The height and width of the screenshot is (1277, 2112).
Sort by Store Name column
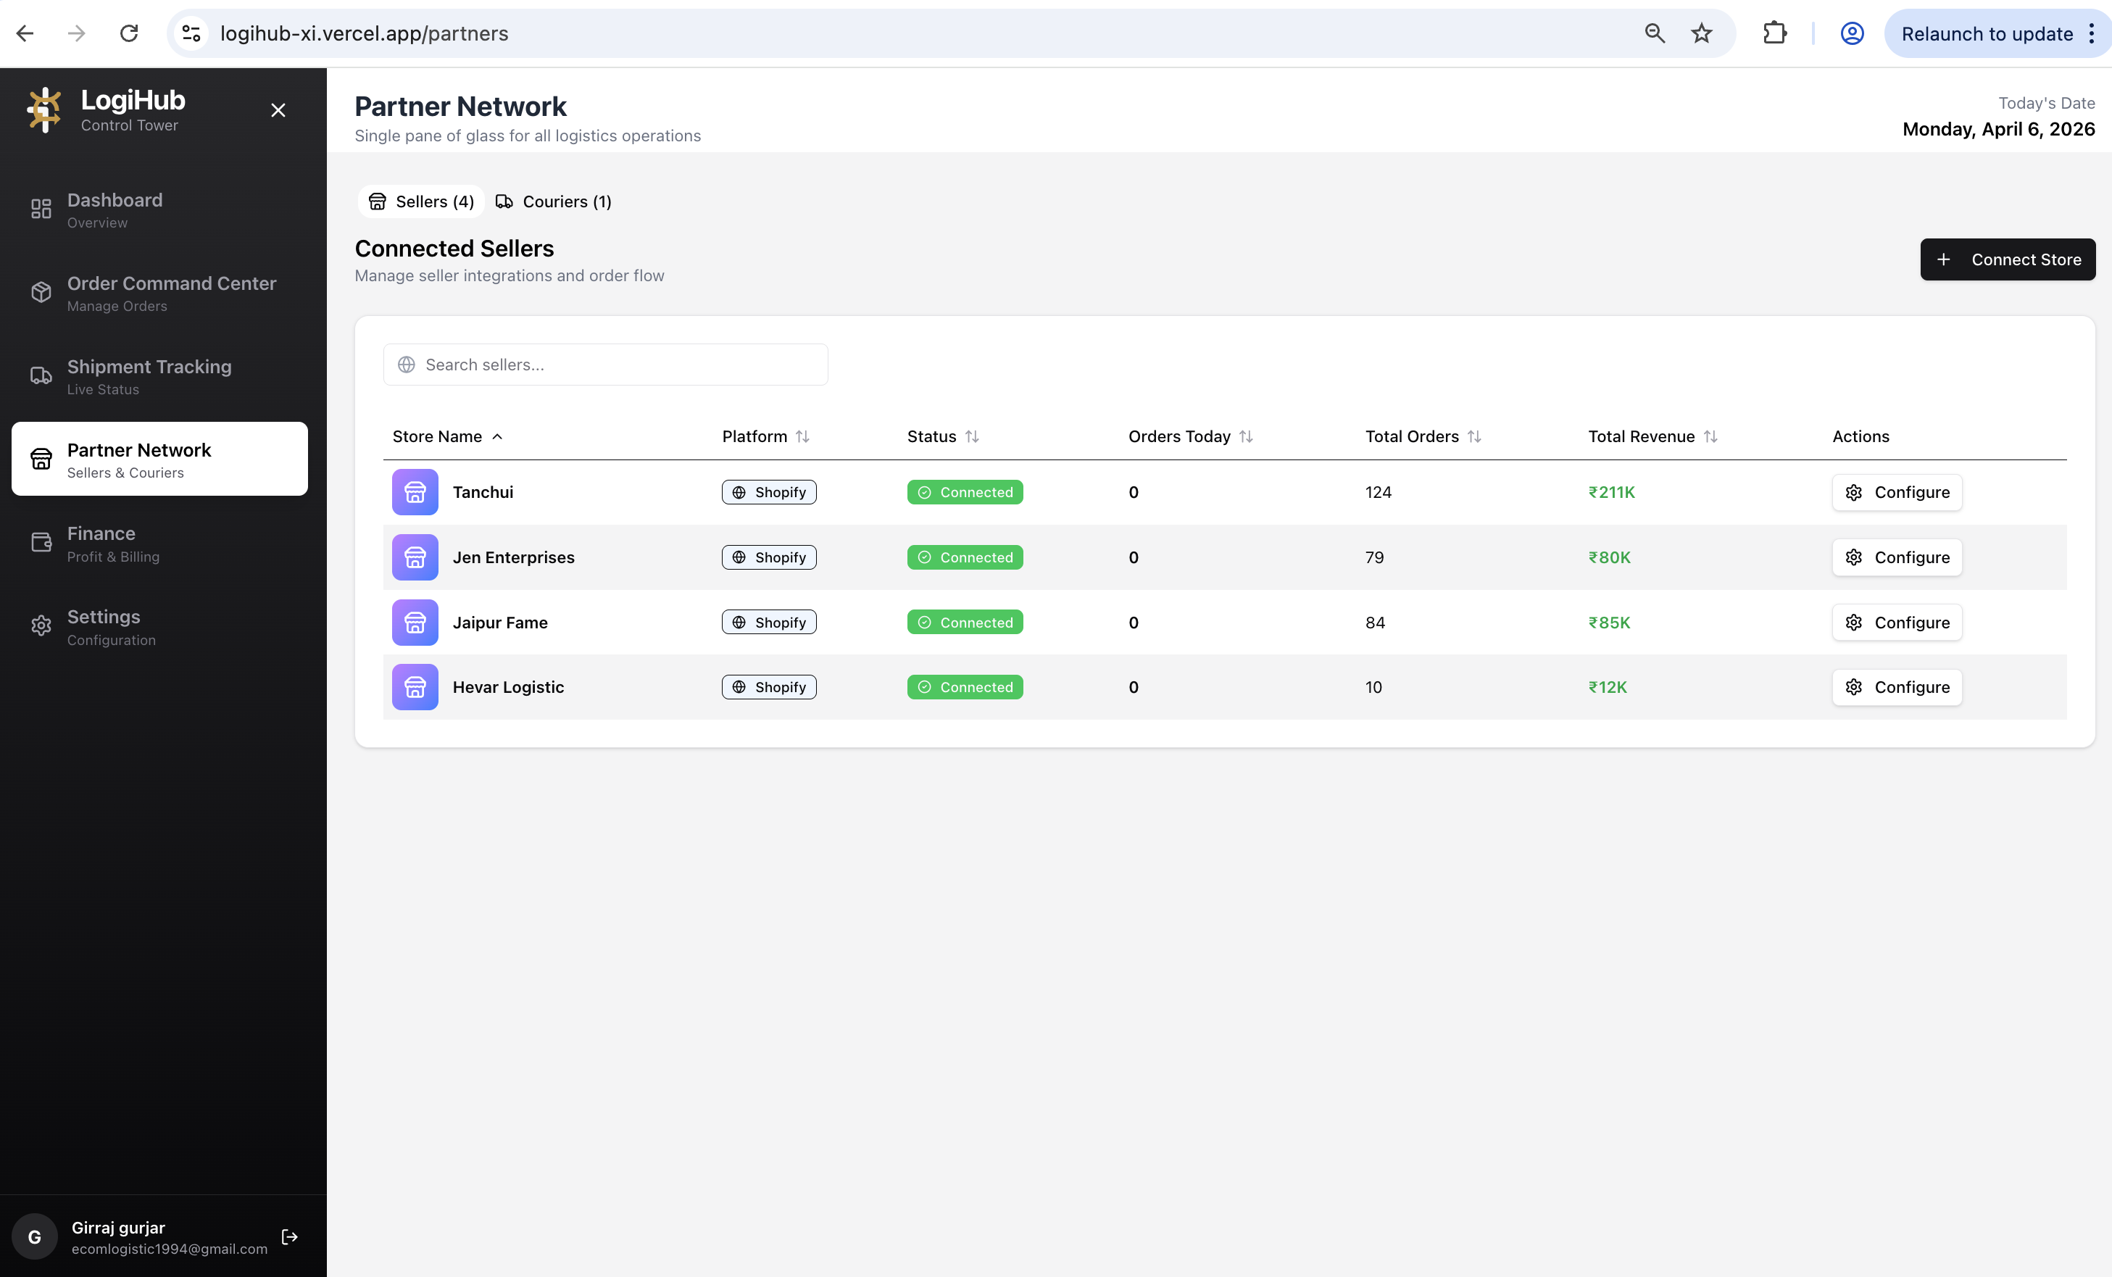447,436
